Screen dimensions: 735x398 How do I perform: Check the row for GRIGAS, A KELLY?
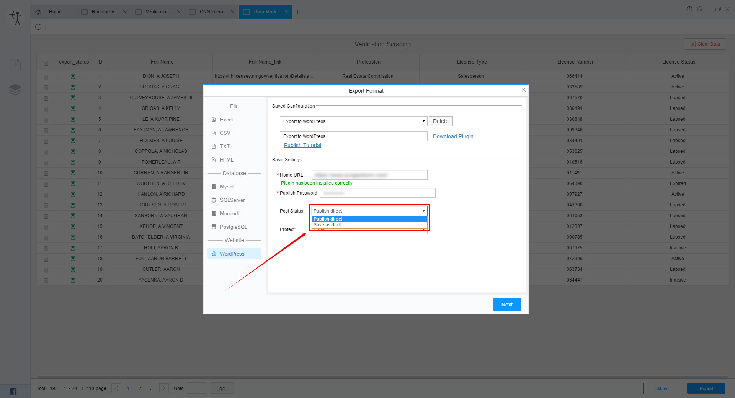coord(46,109)
